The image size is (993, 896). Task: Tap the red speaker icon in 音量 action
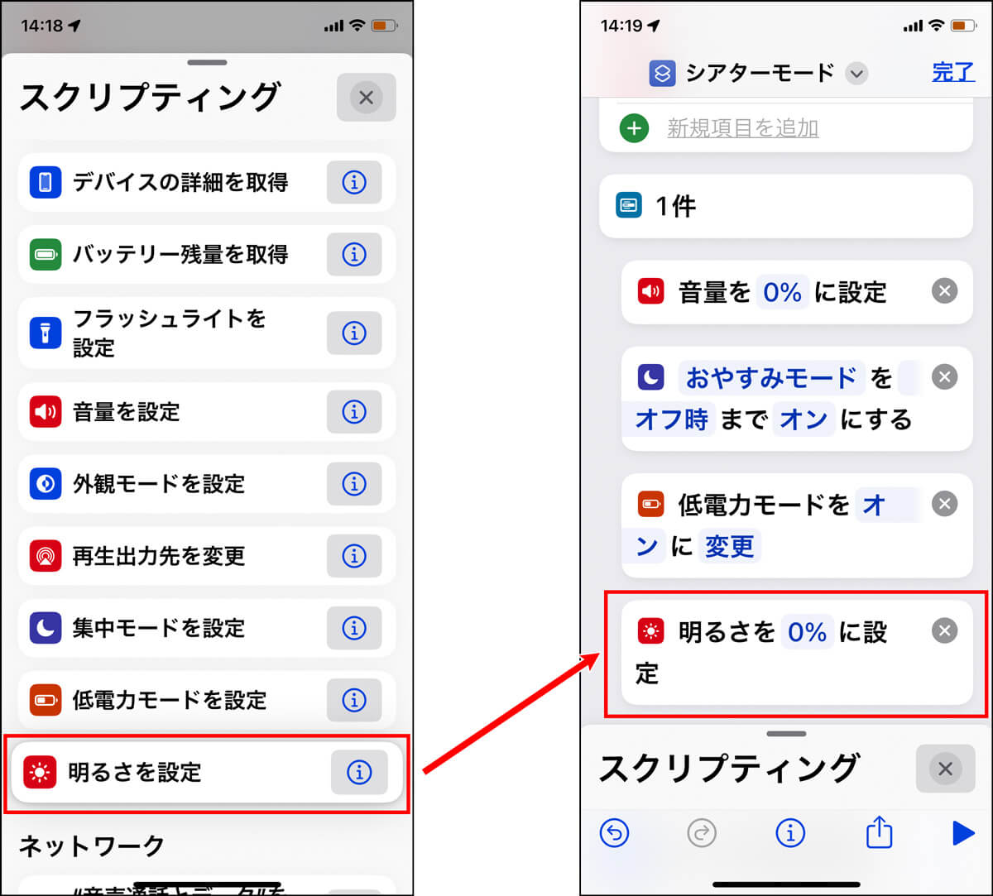click(650, 291)
